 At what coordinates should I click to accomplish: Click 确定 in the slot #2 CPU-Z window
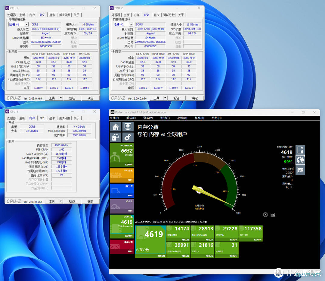(x=195, y=98)
